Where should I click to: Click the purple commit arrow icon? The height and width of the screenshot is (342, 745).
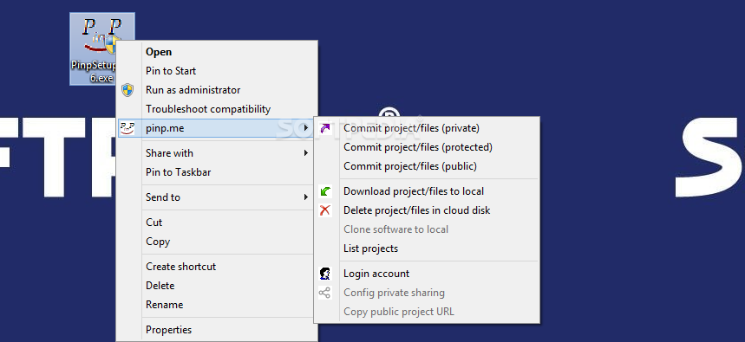325,128
